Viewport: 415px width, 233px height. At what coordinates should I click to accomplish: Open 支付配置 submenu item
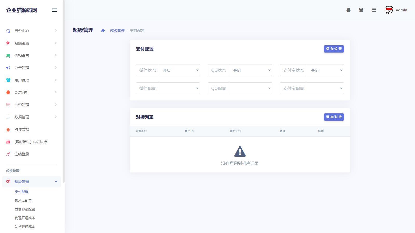22,192
